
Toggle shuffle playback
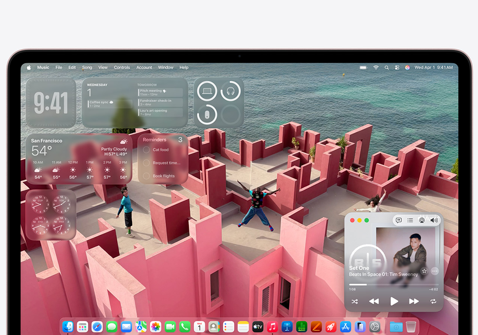pos(355,301)
